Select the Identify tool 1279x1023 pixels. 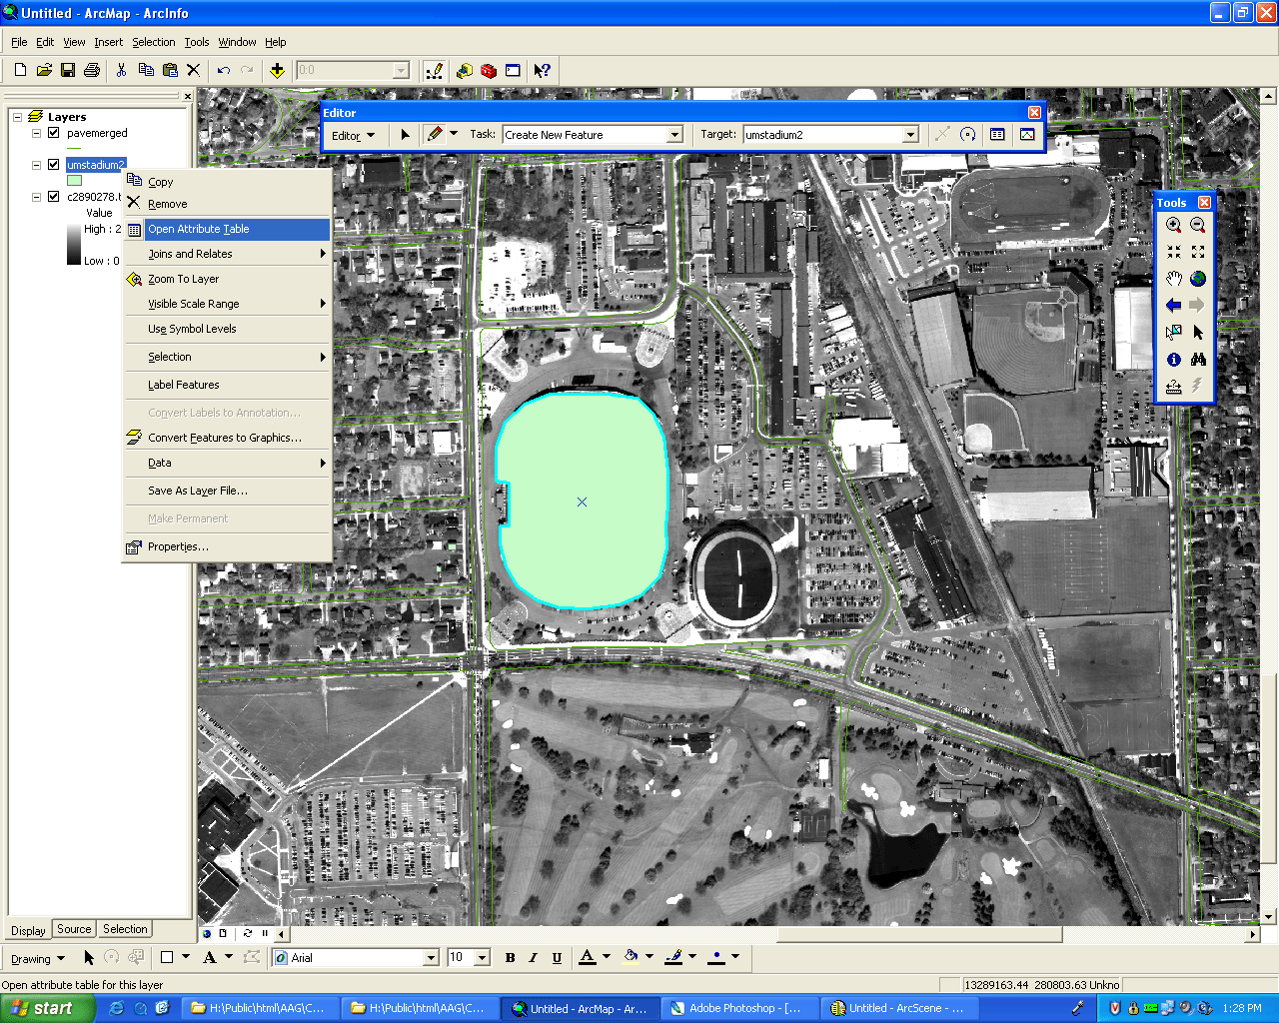pyautogui.click(x=1173, y=360)
